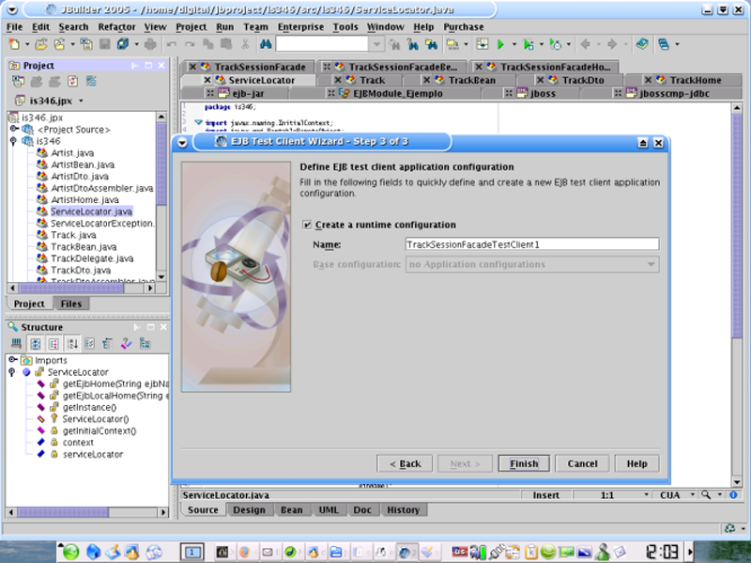Click the green Run project arrow icon
This screenshot has width=751, height=563.
[501, 44]
